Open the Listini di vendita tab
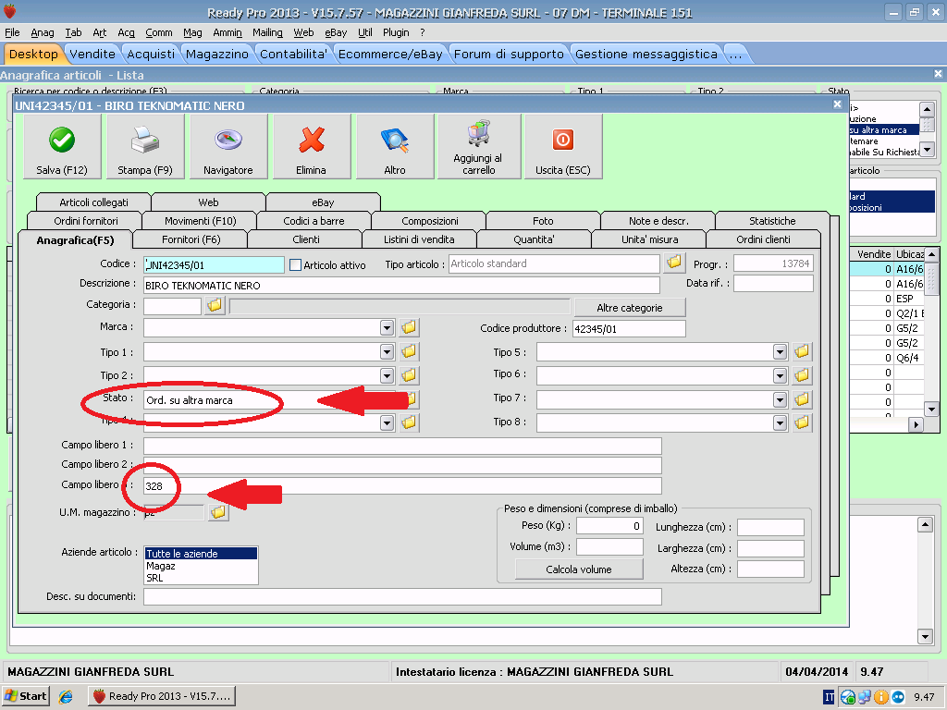The height and width of the screenshot is (710, 947). (419, 239)
